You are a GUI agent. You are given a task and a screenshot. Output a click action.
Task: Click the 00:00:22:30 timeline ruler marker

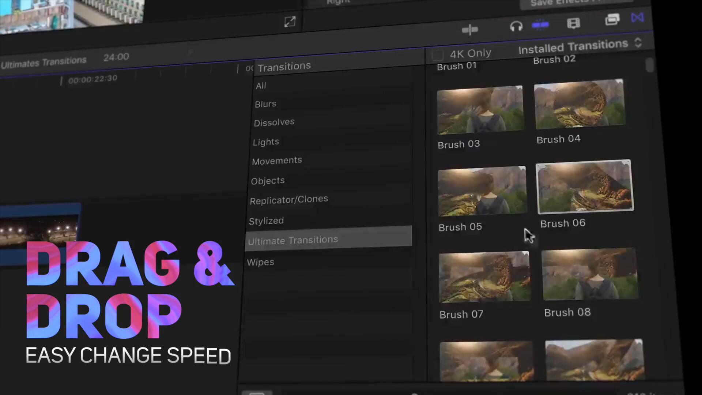[93, 79]
